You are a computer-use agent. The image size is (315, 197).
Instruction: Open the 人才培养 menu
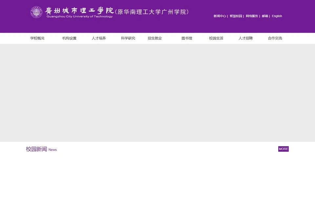tap(99, 38)
